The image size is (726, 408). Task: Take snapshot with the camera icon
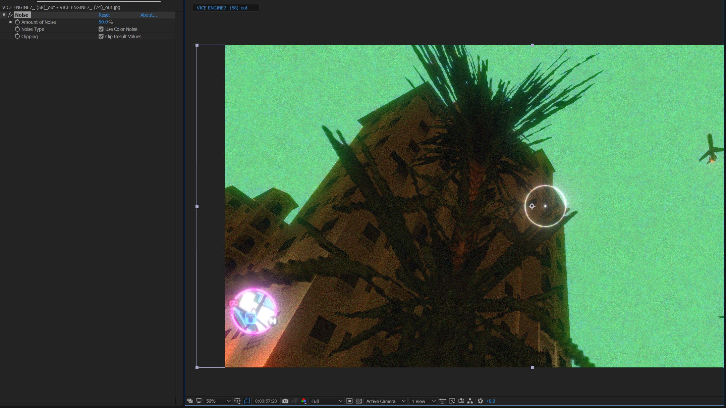(285, 401)
